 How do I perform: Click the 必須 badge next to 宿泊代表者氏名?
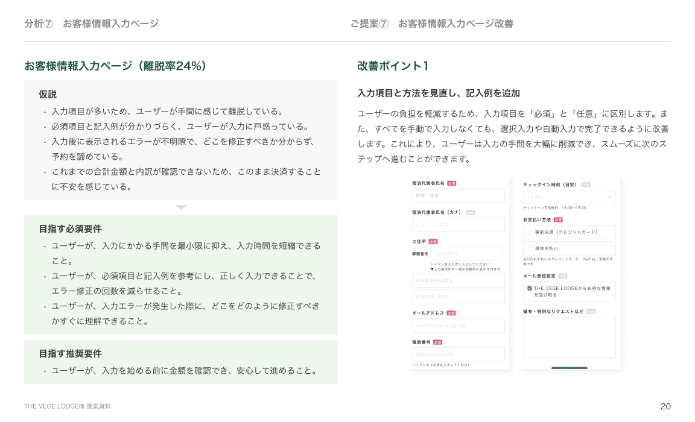452,183
